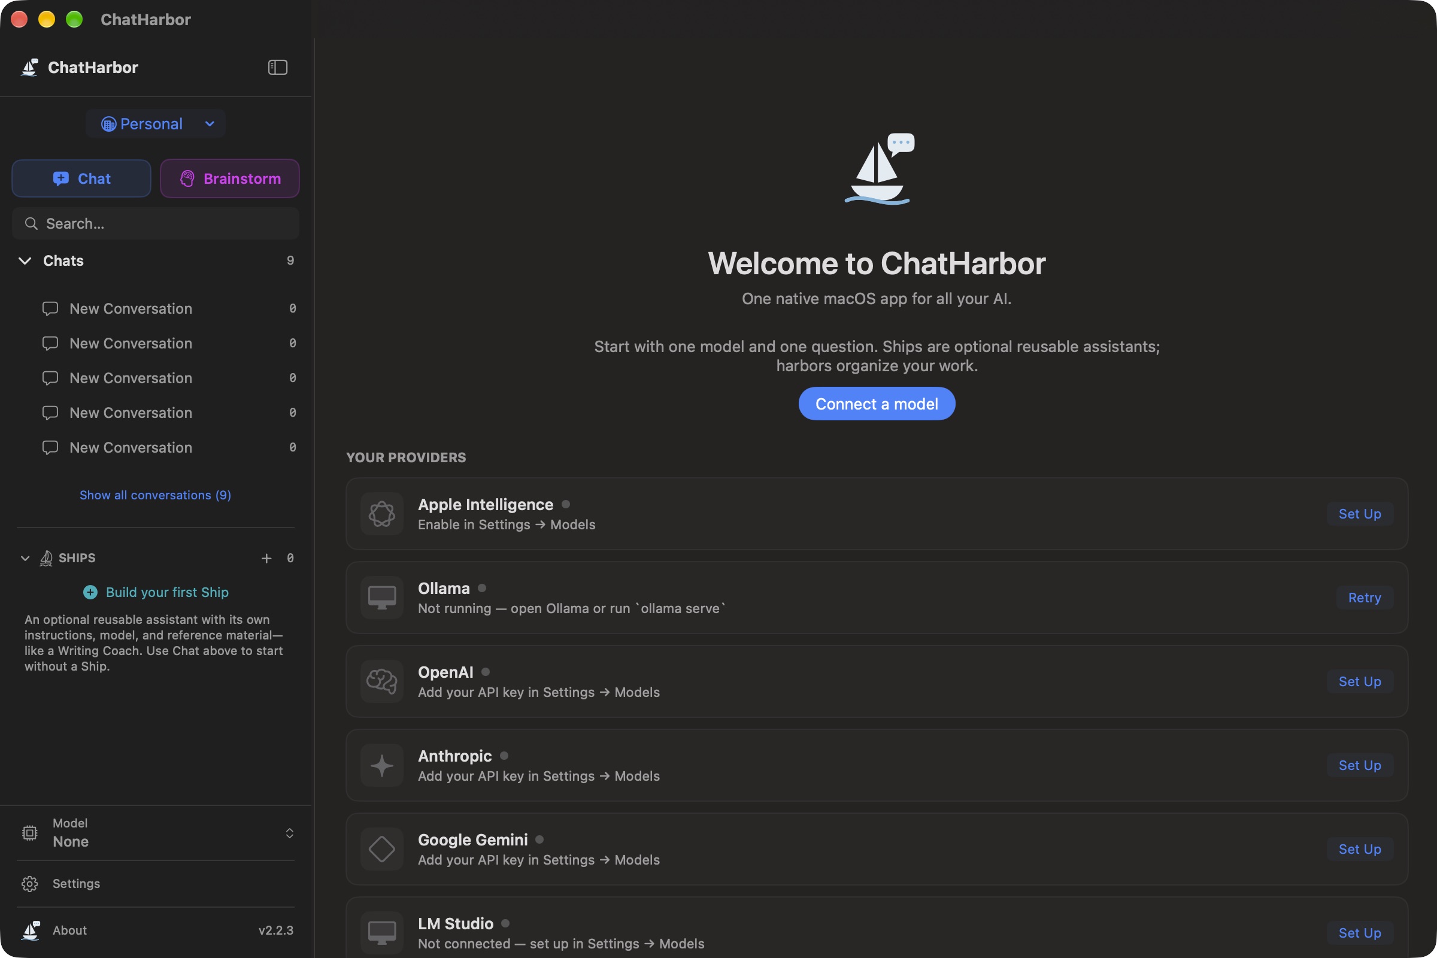1437x958 pixels.
Task: Click the Model chip icon
Action: pyautogui.click(x=29, y=833)
